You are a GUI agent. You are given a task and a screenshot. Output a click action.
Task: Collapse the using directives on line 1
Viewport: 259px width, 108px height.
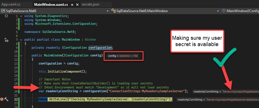[x=21, y=16]
